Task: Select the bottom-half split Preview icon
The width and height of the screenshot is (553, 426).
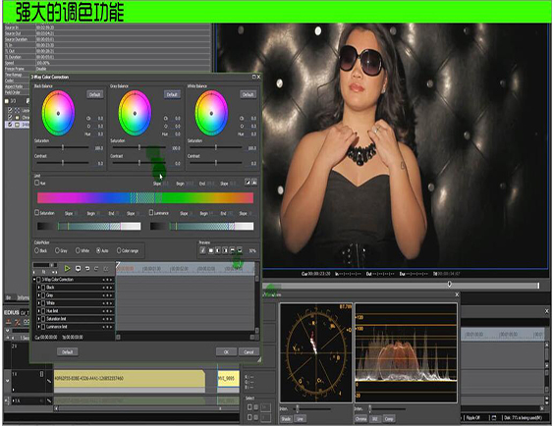Action: click(240, 250)
